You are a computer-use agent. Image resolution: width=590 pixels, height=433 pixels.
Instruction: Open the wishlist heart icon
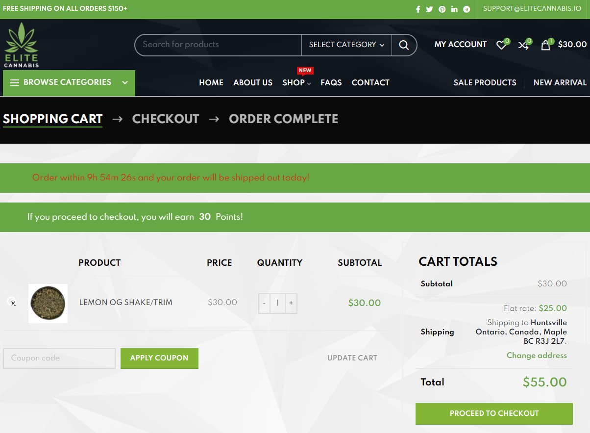[501, 45]
